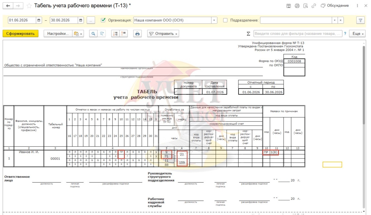Expand all report groups
Image resolution: width=371 pixels, height=215 pixels.
[x=115, y=34]
